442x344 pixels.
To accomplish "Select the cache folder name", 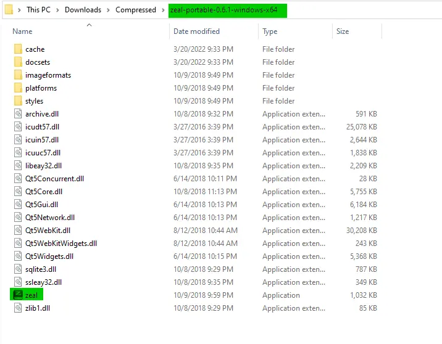I will pos(35,49).
